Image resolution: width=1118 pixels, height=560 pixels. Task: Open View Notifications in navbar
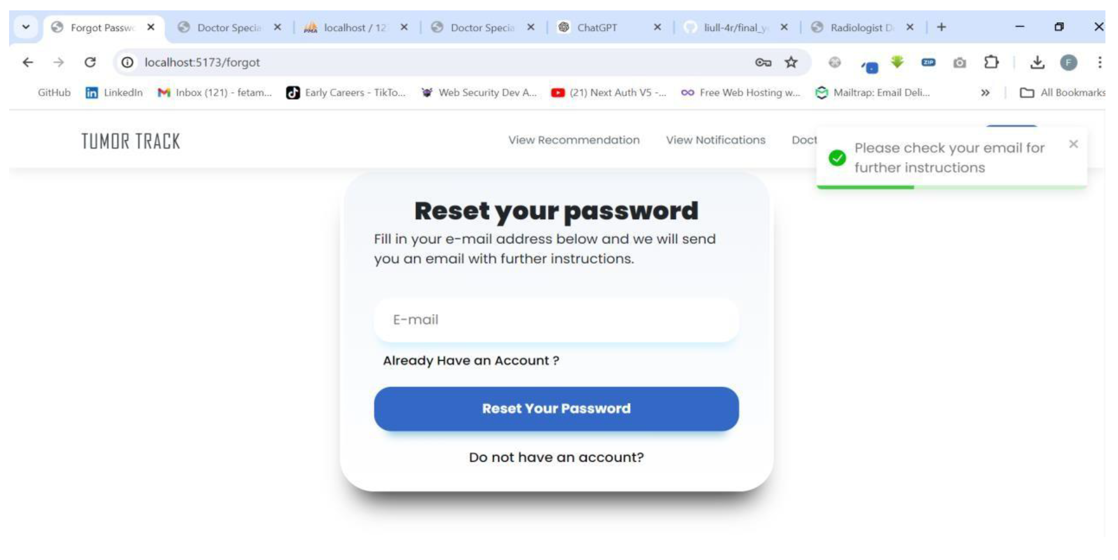pos(716,140)
